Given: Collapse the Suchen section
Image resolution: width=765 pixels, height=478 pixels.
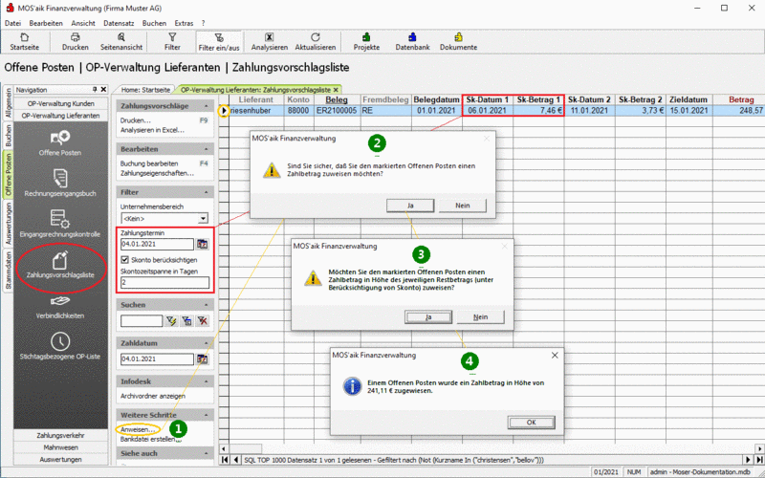Looking at the screenshot, I should (207, 304).
